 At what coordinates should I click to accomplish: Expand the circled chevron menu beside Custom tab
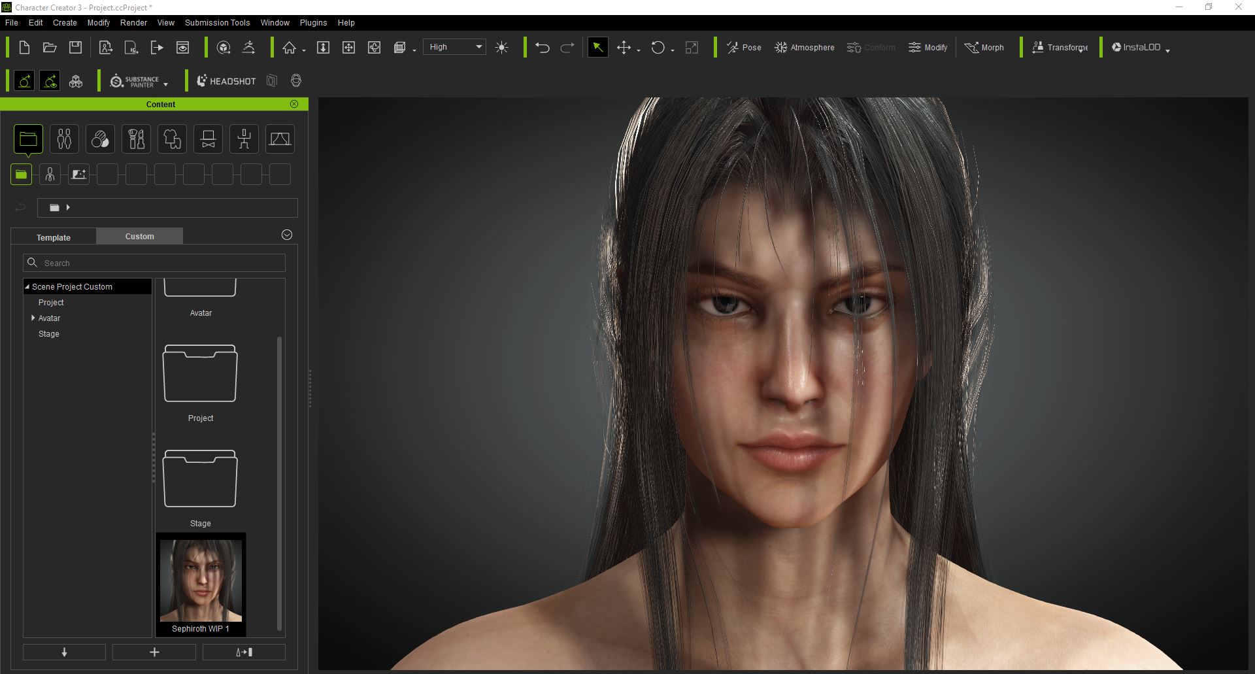287,235
